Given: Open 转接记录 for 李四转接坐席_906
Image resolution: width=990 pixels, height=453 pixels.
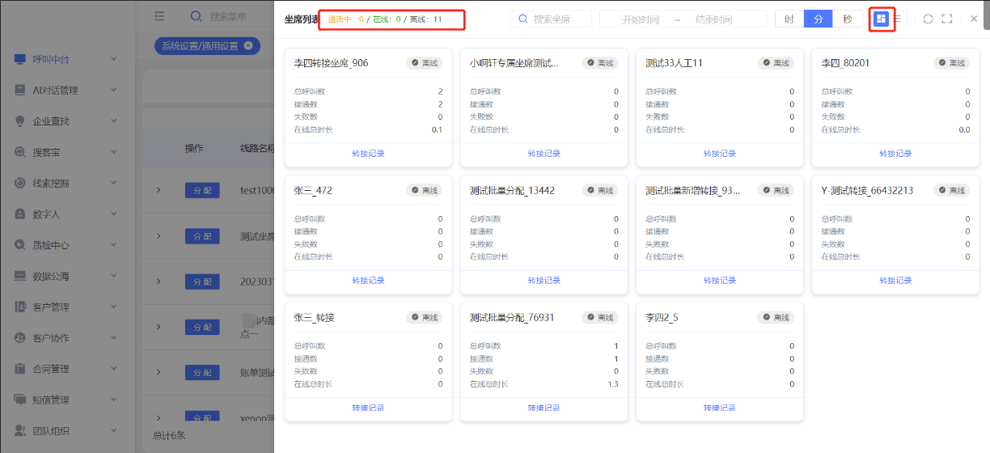Looking at the screenshot, I should [x=368, y=154].
